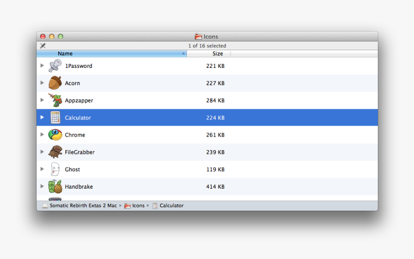The image size is (414, 259).
Task: Click the 119 KB size value
Action: tap(215, 169)
